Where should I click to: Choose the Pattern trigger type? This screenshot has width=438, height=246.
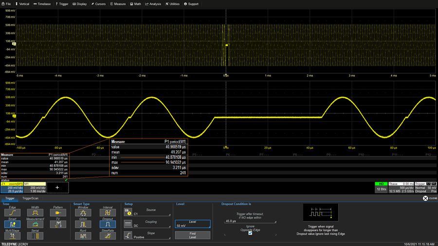pyautogui.click(x=58, y=212)
